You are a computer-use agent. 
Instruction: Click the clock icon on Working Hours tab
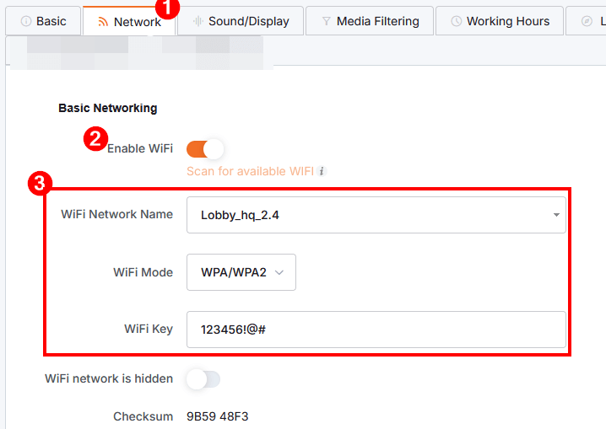point(456,21)
